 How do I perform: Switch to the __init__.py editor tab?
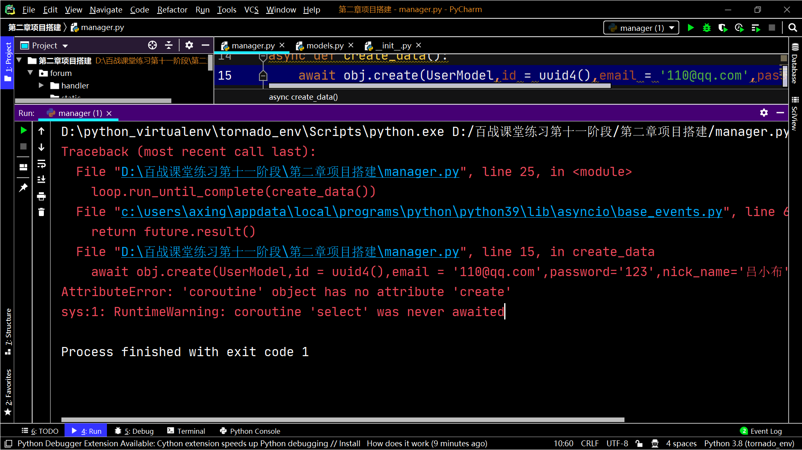393,45
